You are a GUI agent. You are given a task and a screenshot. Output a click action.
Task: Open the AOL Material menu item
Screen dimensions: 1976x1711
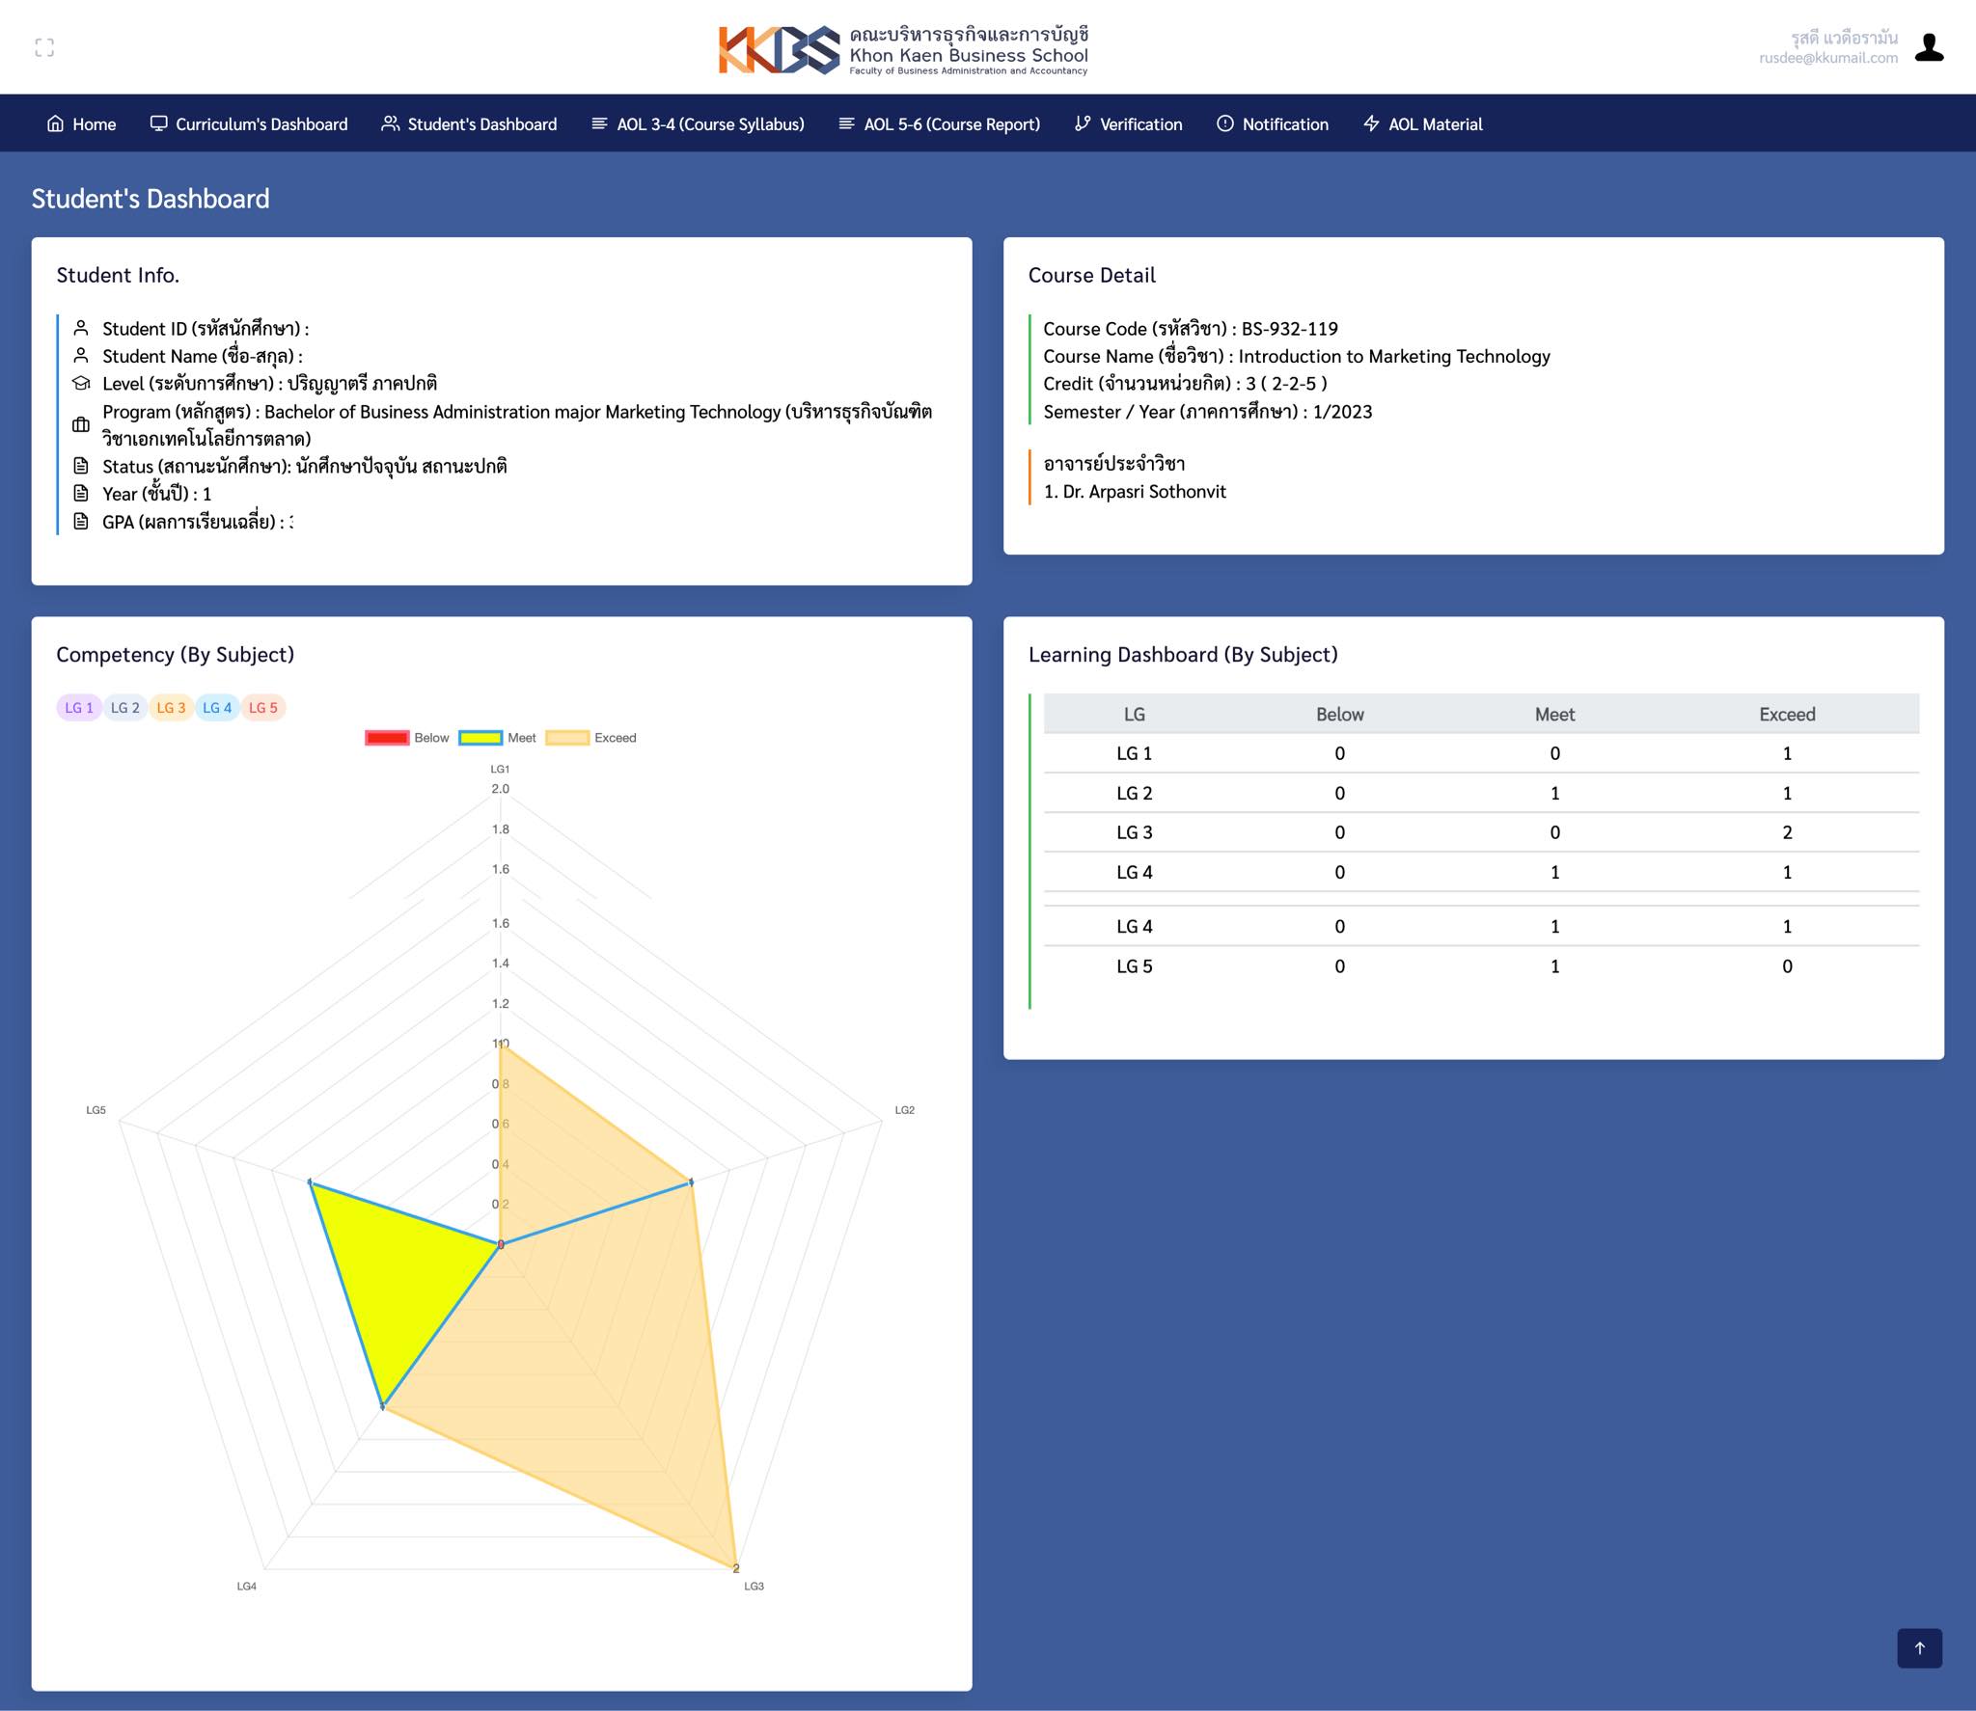1422,123
